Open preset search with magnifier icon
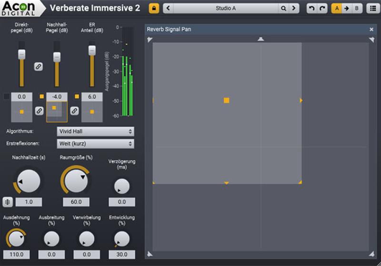This screenshot has height=266, width=381. (x=283, y=8)
